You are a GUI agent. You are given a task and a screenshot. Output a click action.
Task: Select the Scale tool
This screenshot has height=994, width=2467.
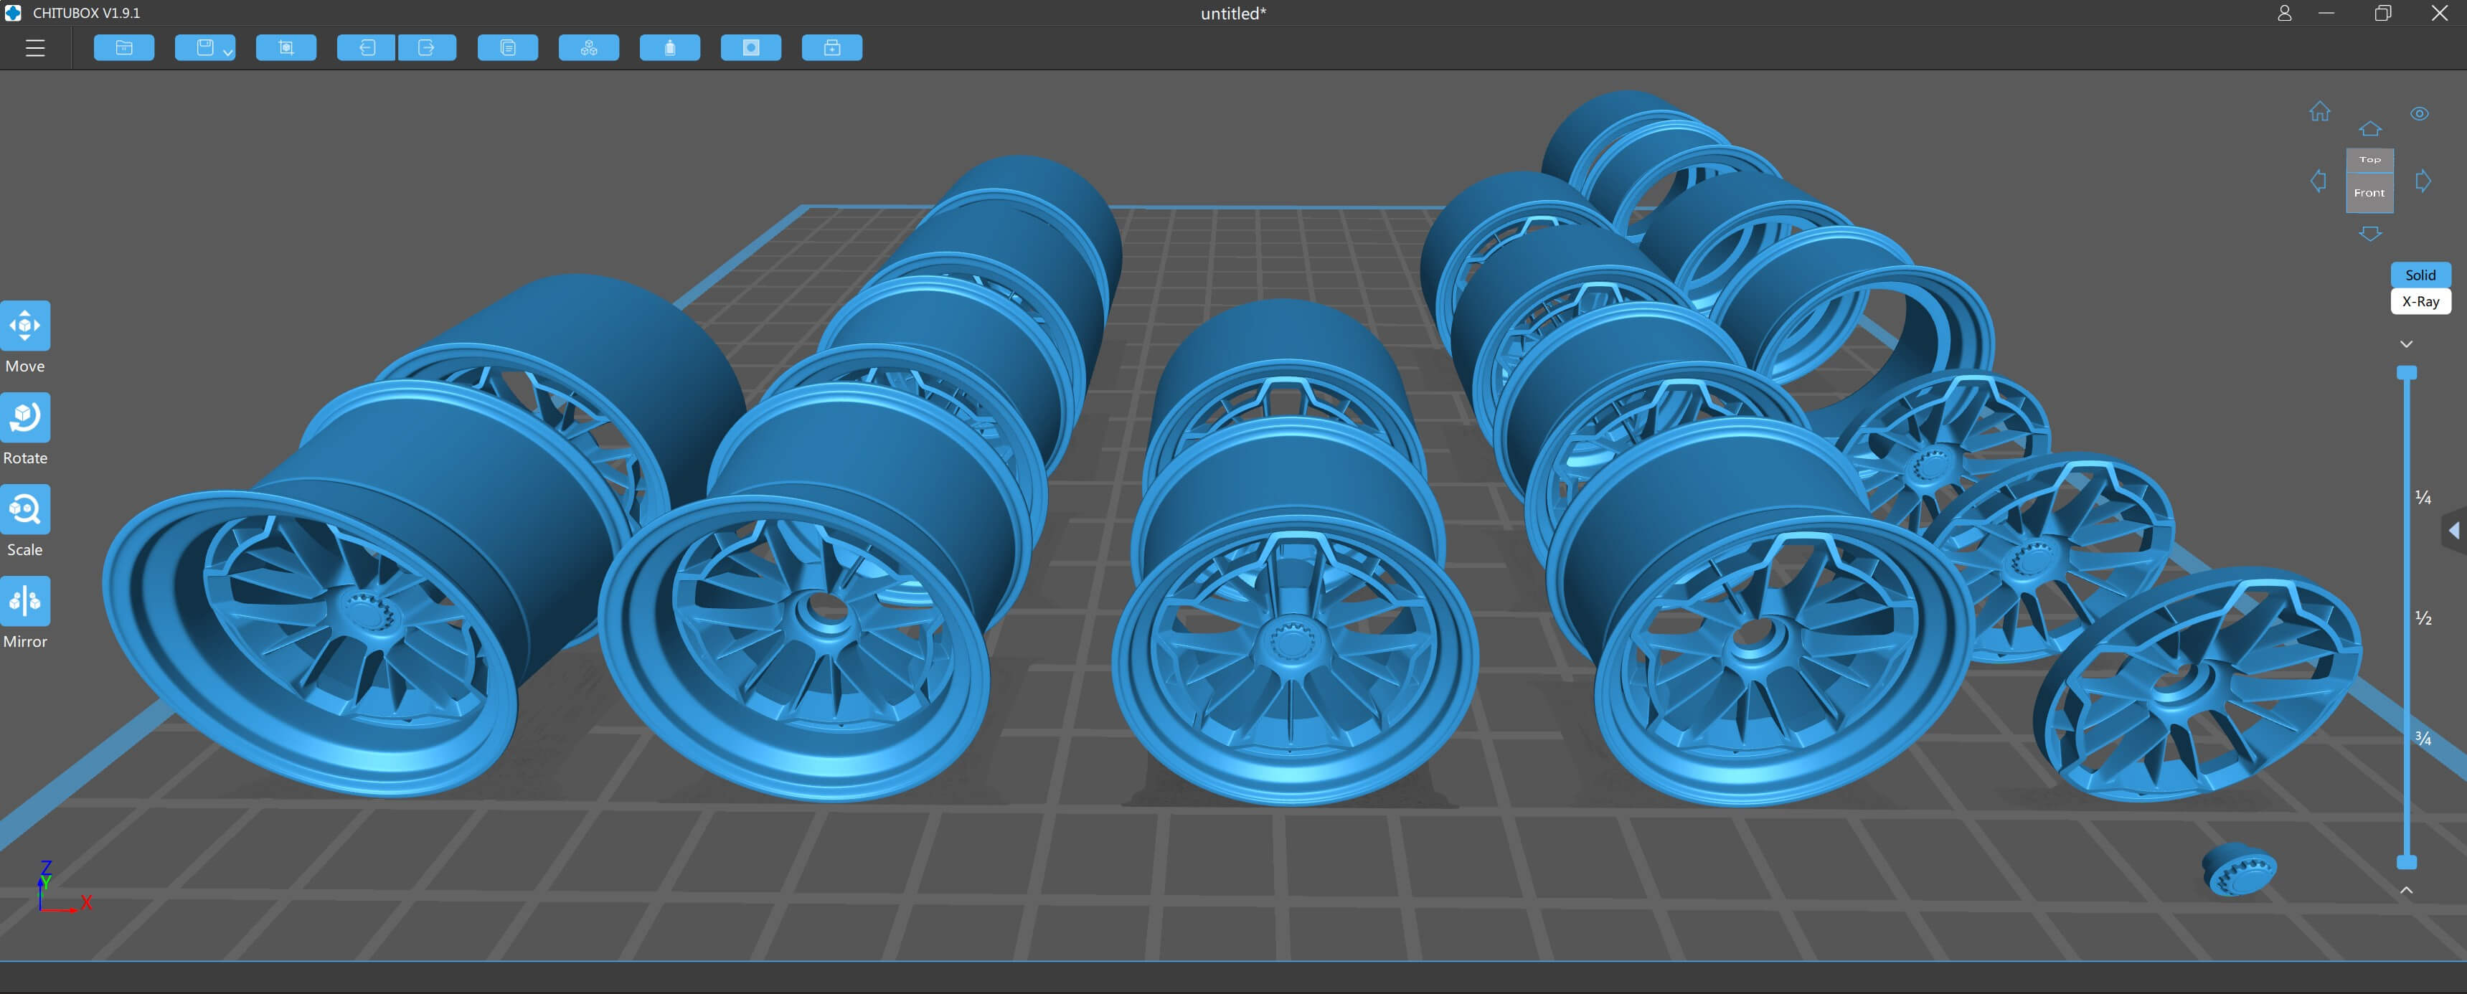[x=25, y=509]
